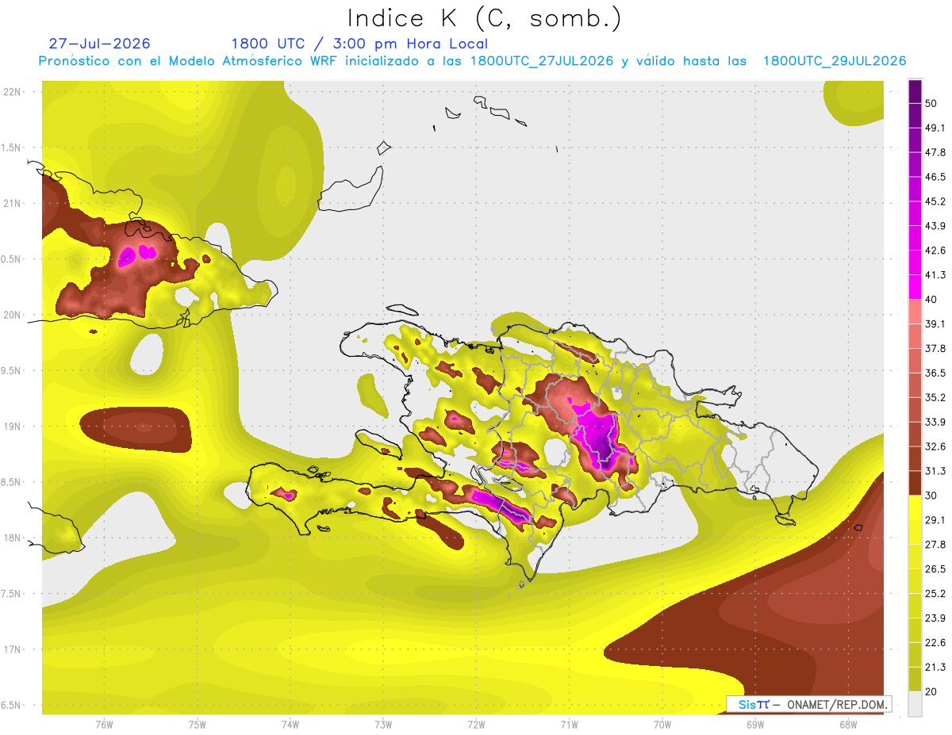Click the initialization time '1800UTC_27JUL2026'
This screenshot has height=735, width=952.
[x=542, y=61]
